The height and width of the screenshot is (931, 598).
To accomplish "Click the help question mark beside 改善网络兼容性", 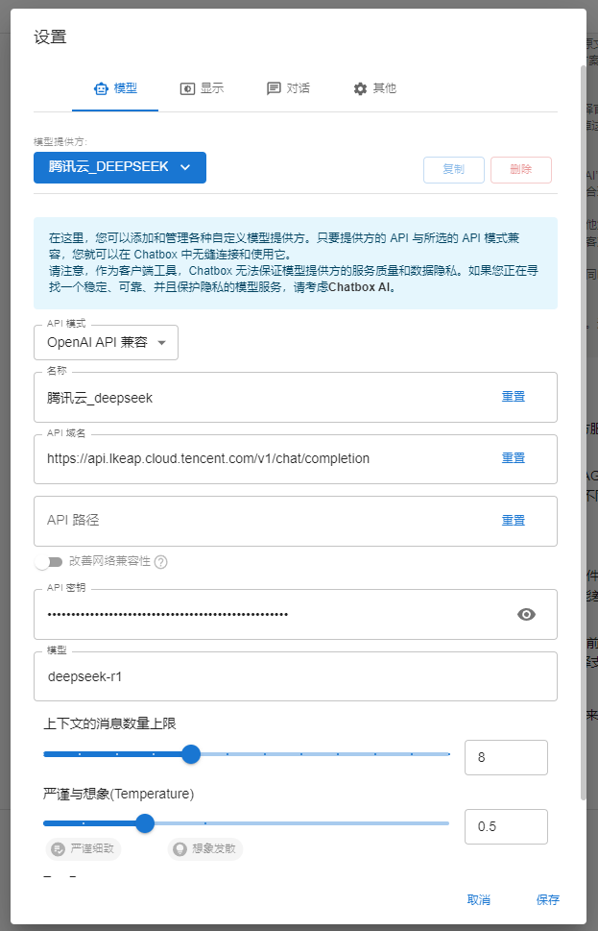I will tap(161, 562).
